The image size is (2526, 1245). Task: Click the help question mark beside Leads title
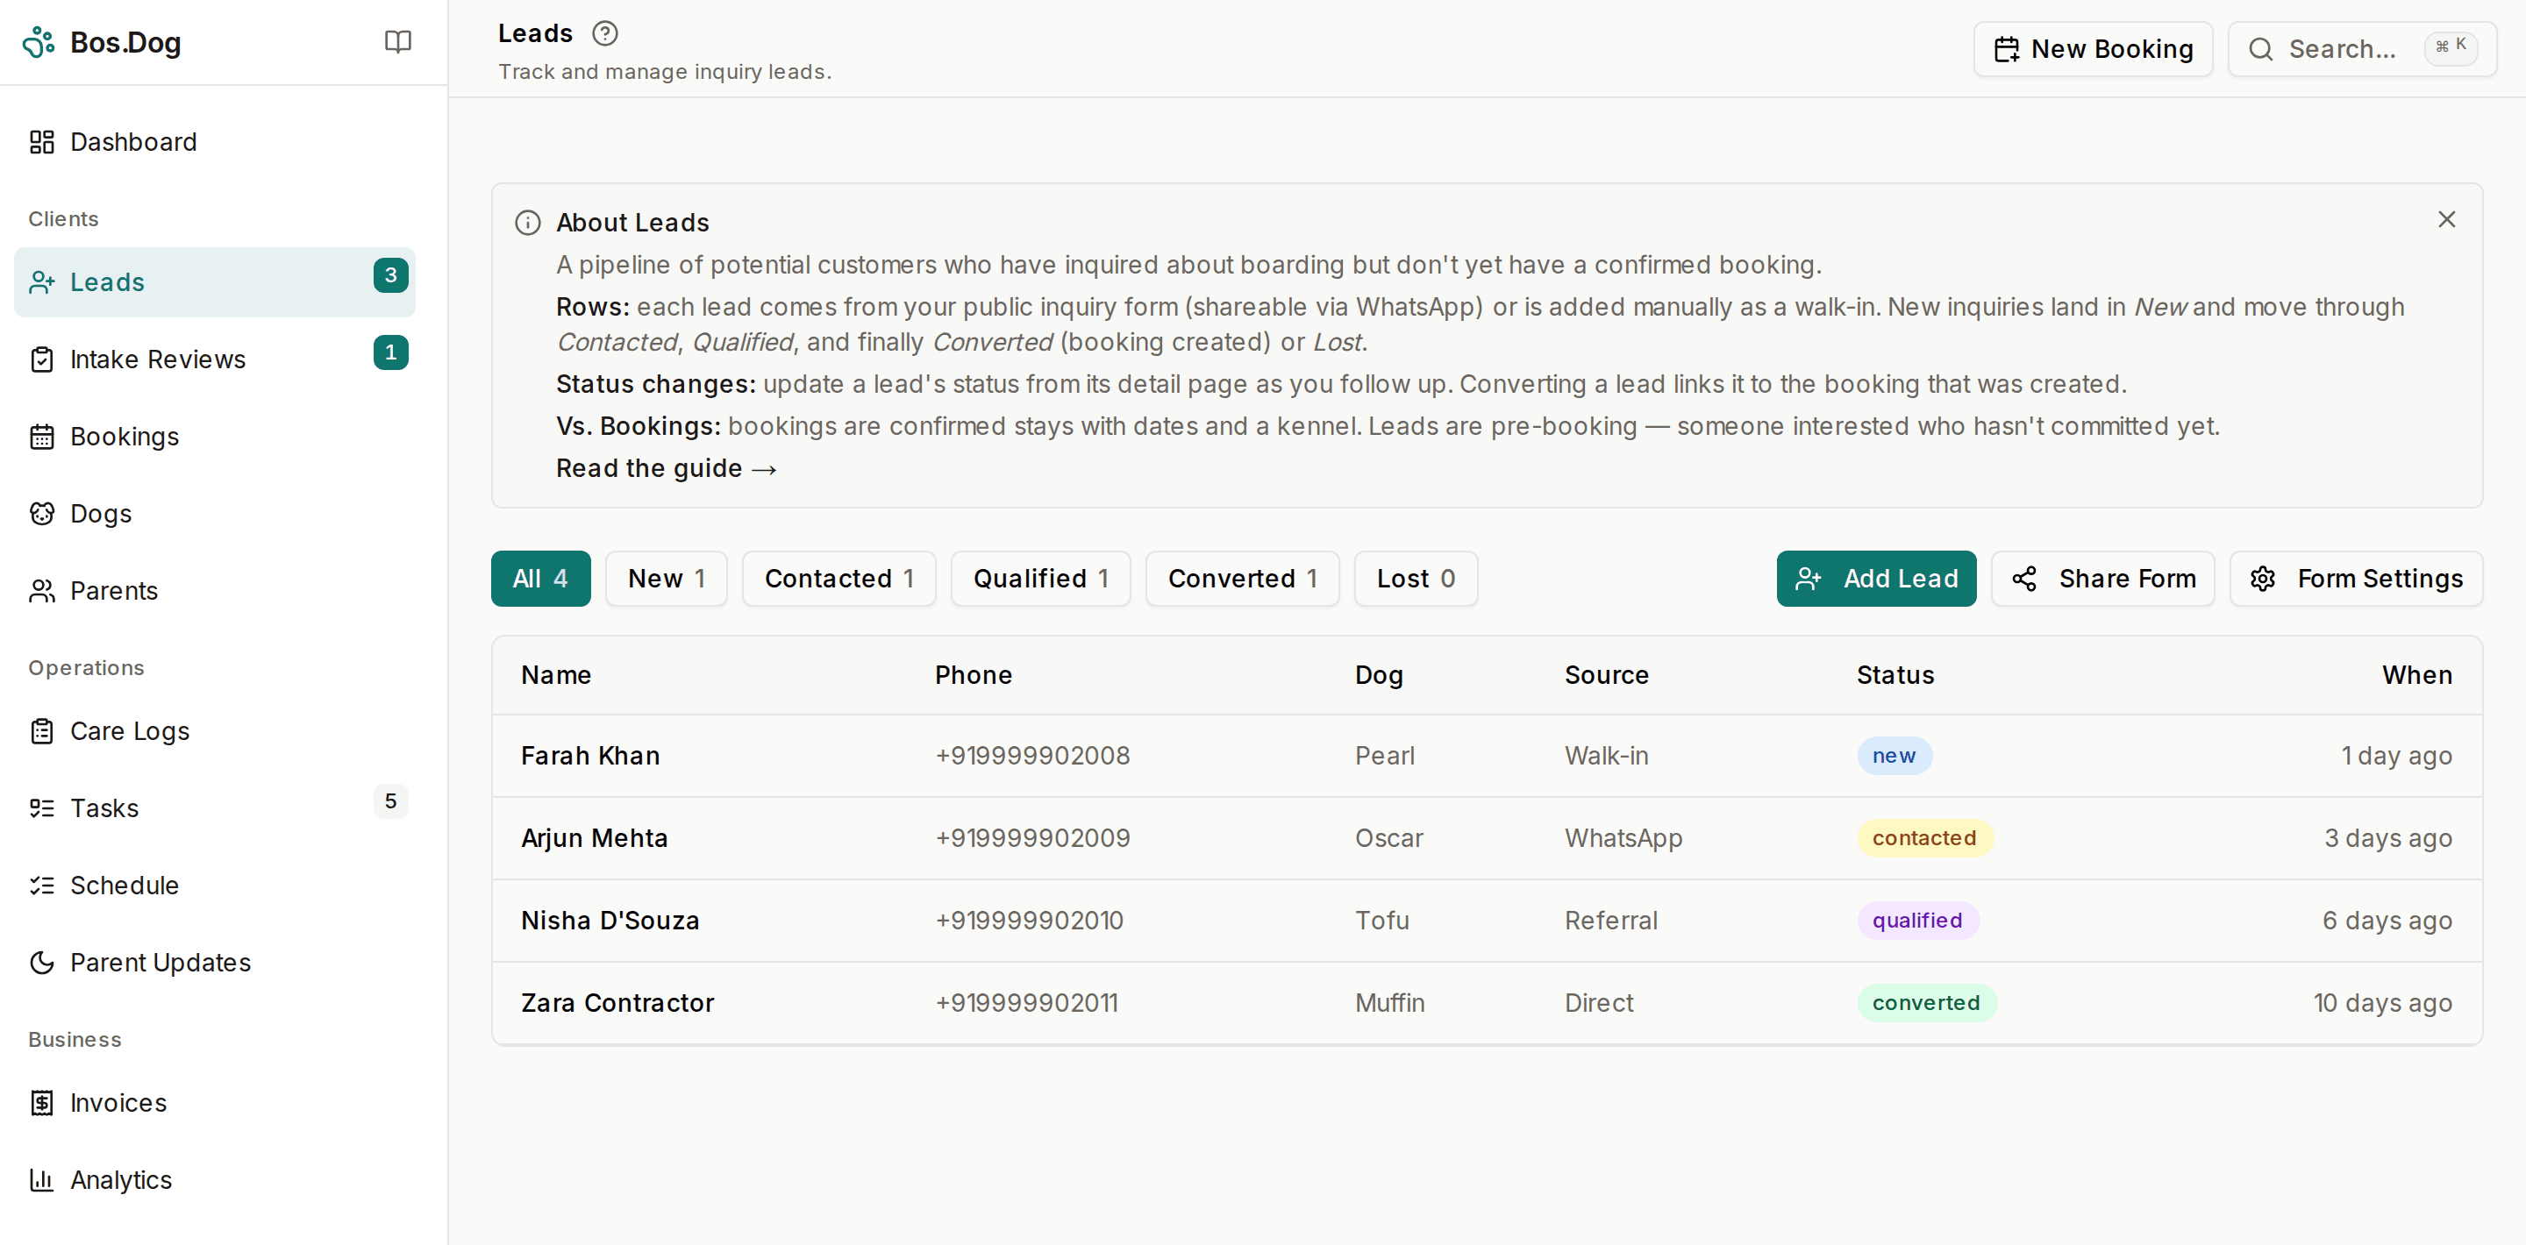[x=605, y=33]
